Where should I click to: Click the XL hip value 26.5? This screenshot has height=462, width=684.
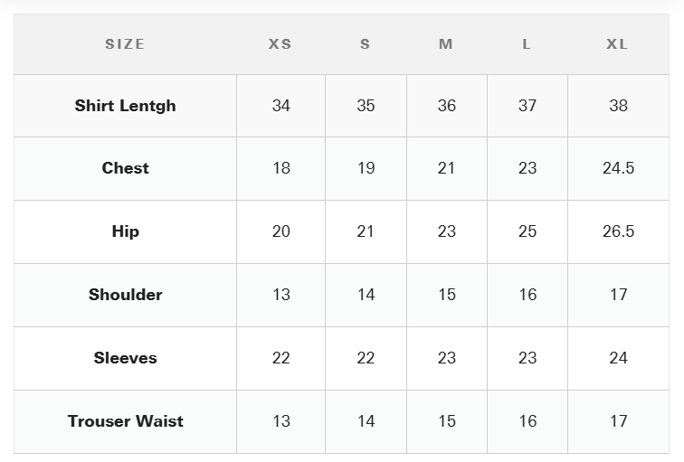(618, 231)
